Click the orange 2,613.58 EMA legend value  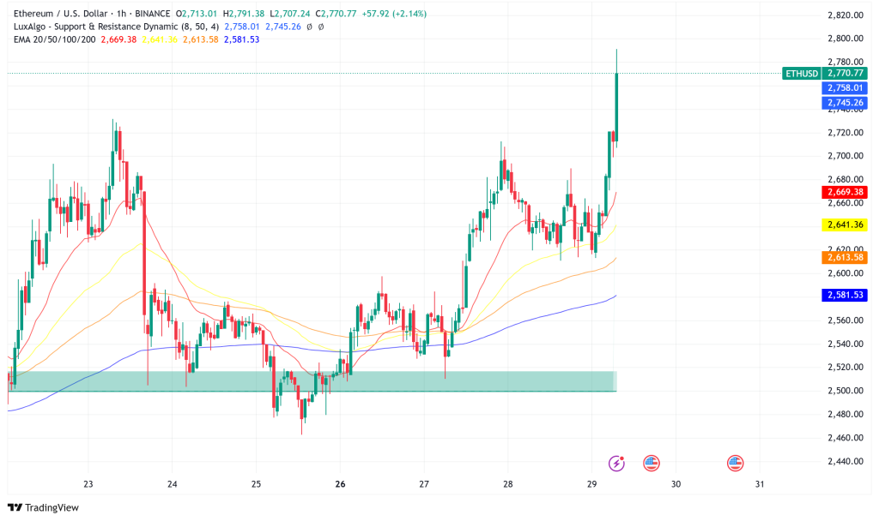tap(201, 39)
